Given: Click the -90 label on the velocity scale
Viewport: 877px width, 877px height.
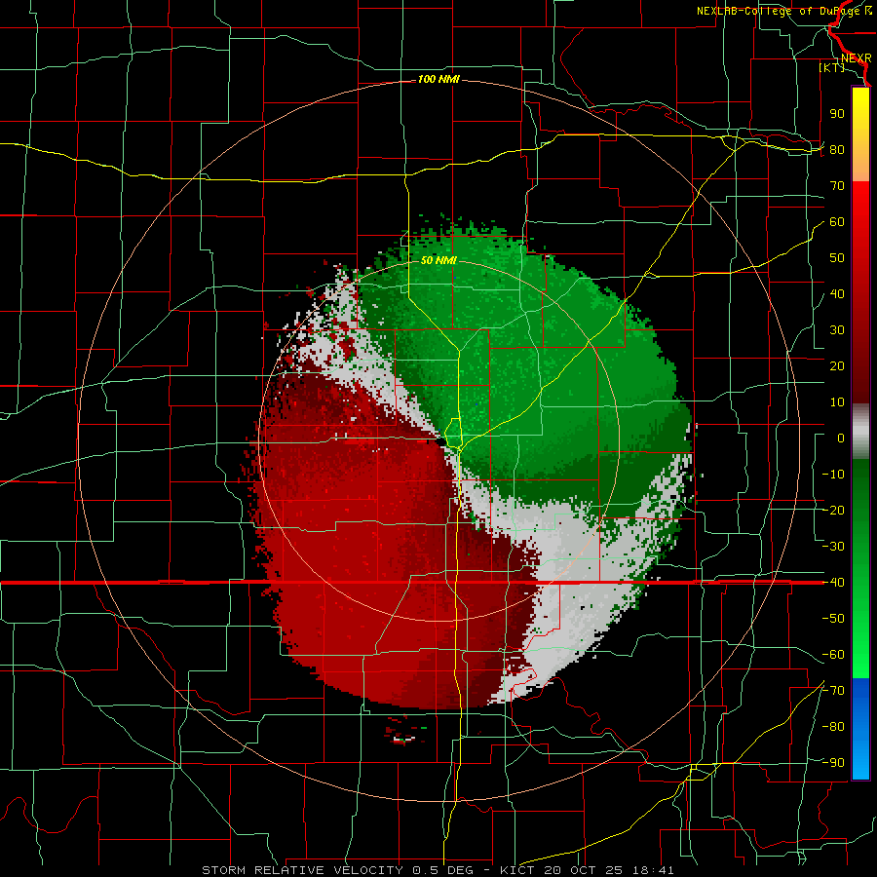Looking at the screenshot, I should (833, 762).
